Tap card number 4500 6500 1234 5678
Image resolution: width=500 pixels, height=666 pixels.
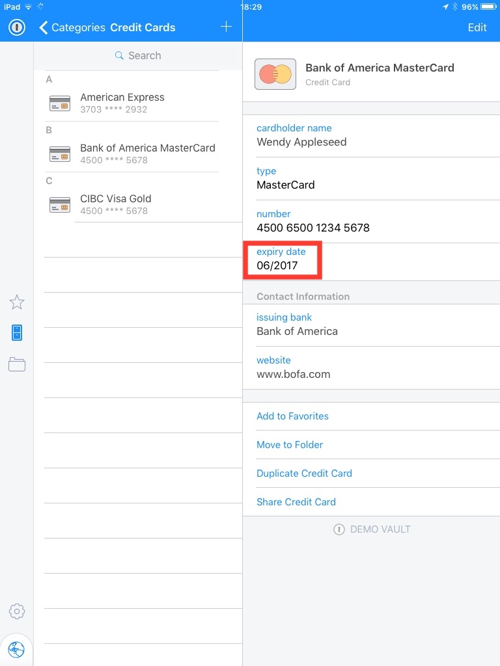coord(313,228)
